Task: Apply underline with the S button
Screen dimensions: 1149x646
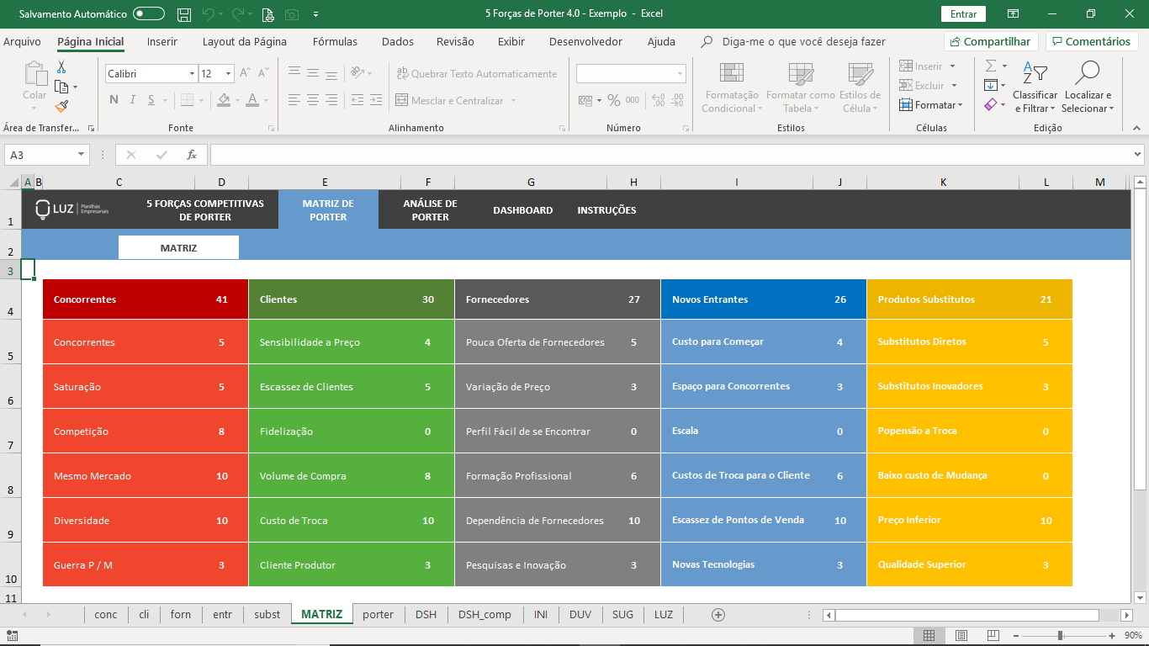Action: 151,100
